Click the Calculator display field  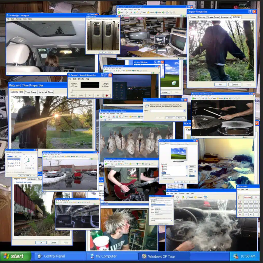click(x=248, y=193)
